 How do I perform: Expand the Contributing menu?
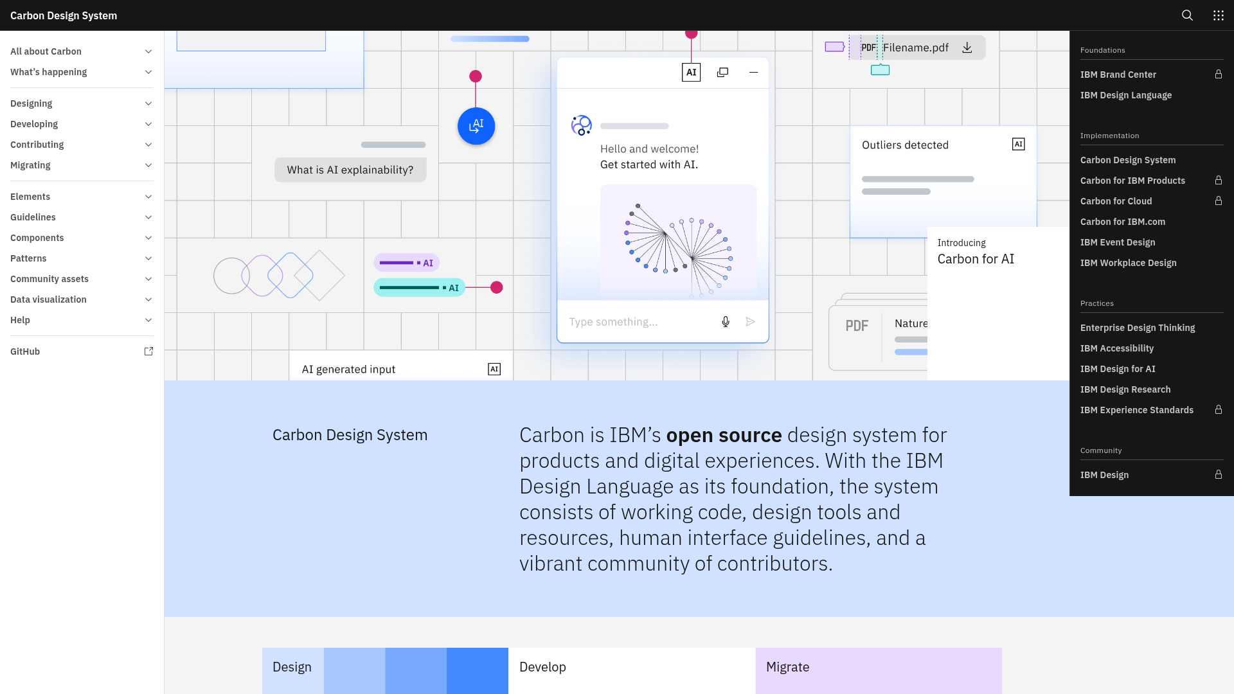[x=82, y=145]
